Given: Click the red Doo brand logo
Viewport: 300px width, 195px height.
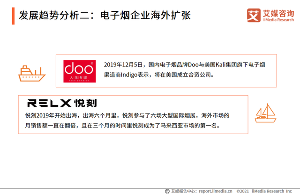Looking at the screenshot, I should click(x=79, y=71).
